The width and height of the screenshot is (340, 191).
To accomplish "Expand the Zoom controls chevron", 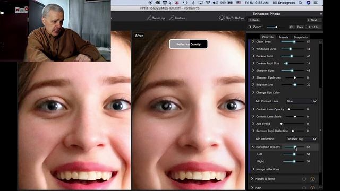I will tap(250, 27).
